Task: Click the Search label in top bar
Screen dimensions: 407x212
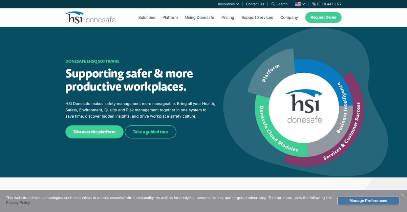Action: [x=282, y=4]
